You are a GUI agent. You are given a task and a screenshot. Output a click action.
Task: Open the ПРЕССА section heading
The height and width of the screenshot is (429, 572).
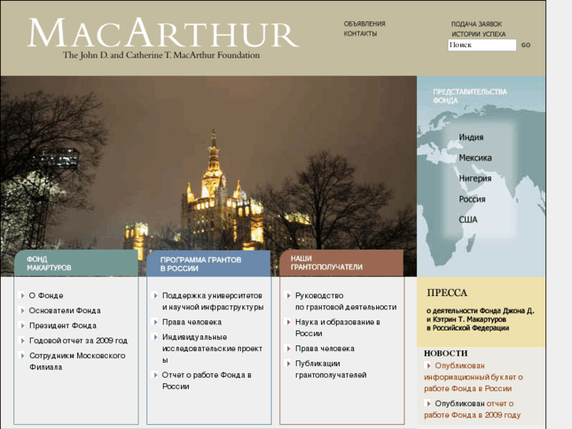(447, 293)
